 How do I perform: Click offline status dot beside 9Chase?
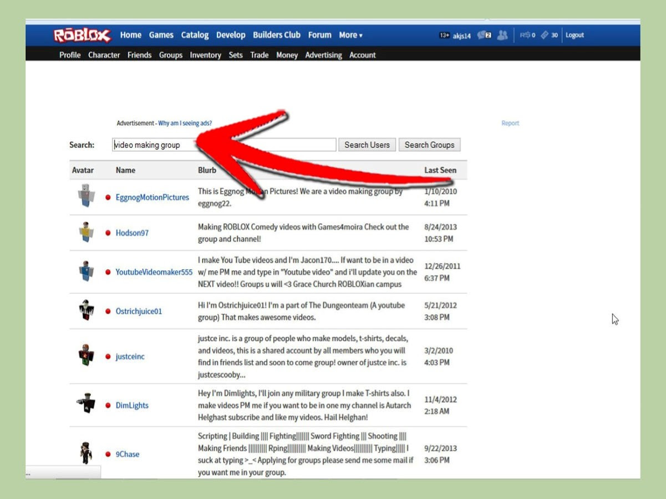(108, 454)
